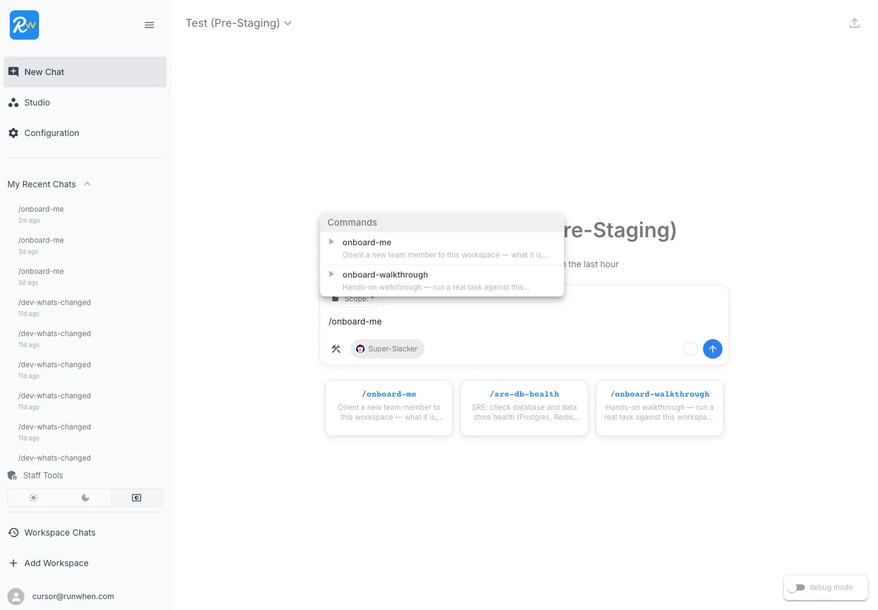Toggle debug mode switch
The image size is (878, 610).
point(796,587)
